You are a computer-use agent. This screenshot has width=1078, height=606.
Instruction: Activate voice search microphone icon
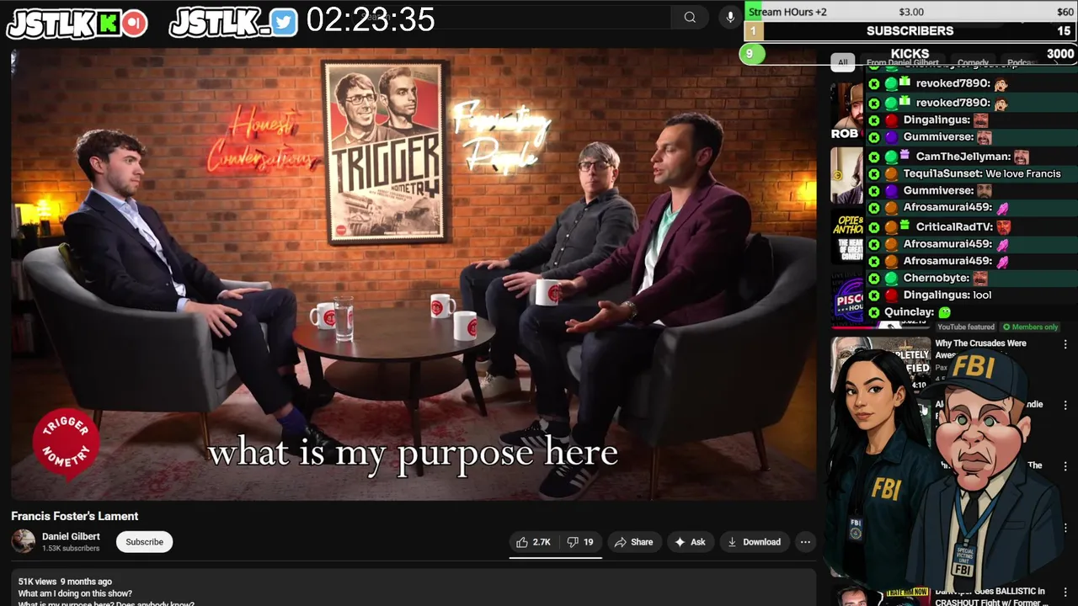[x=730, y=17]
